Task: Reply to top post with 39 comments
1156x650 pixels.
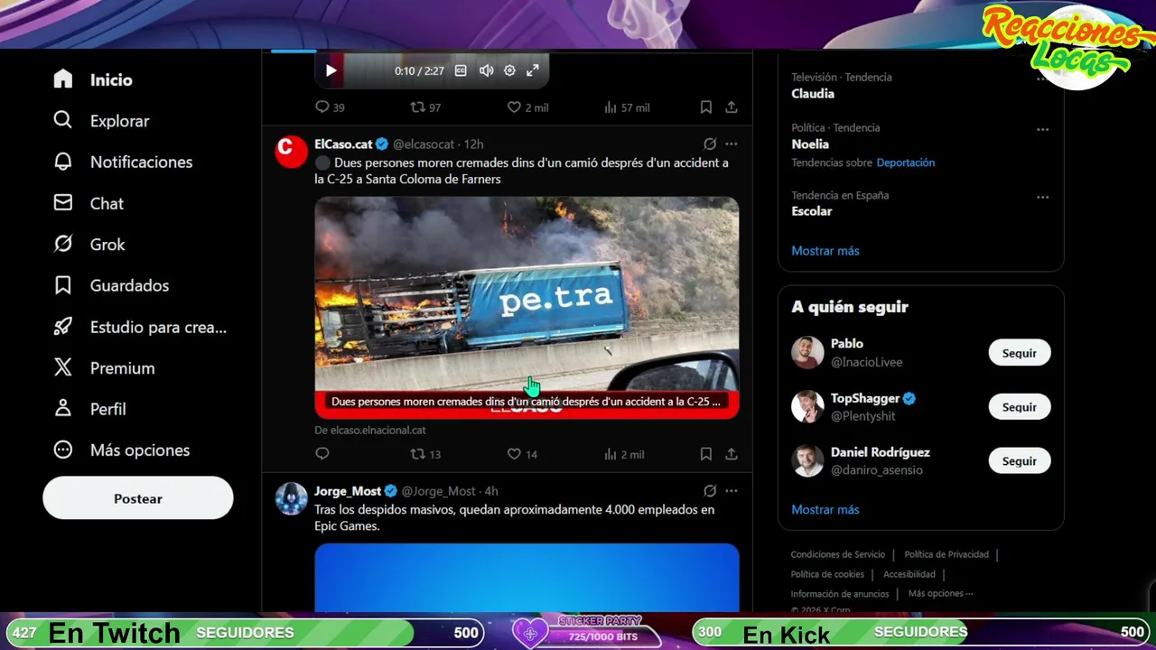Action: pyautogui.click(x=330, y=107)
